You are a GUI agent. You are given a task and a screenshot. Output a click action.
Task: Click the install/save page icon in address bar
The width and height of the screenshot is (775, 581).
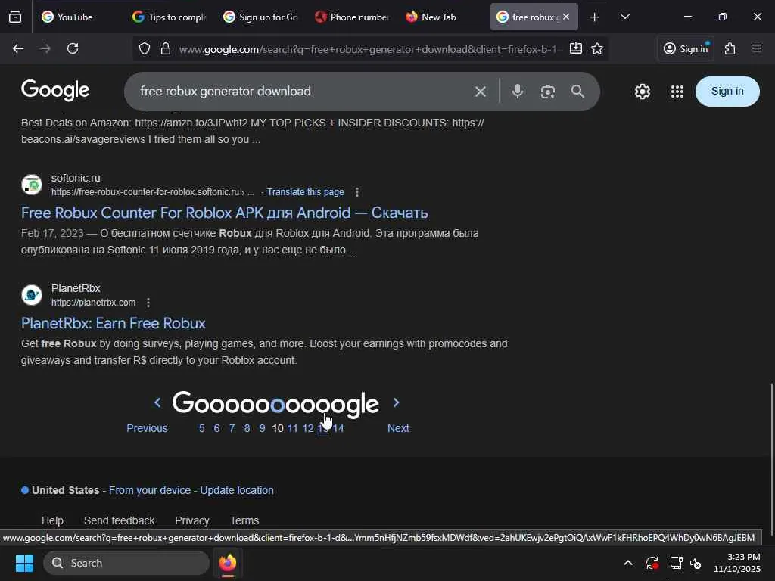(x=576, y=48)
